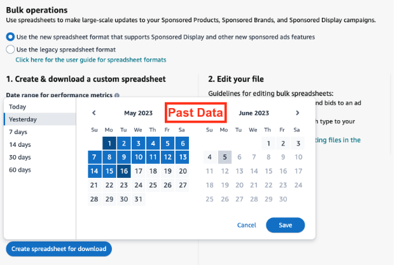395x265 pixels.
Task: Pick May 16 in the calendar
Action: coord(123,171)
